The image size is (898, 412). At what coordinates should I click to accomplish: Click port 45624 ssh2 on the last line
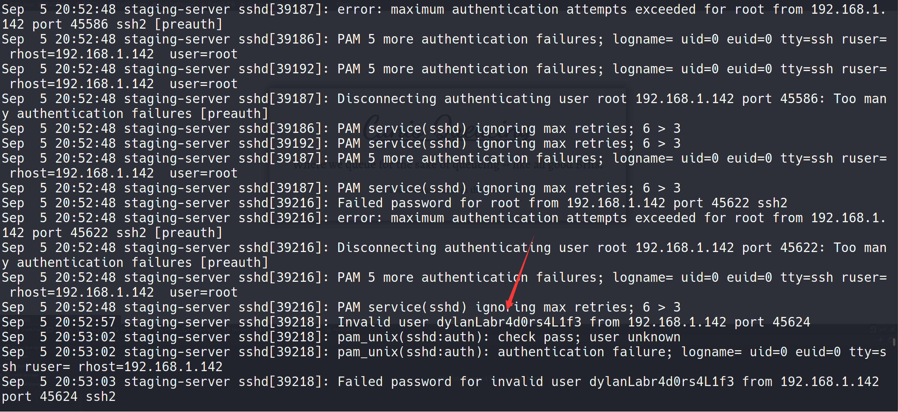tap(59, 397)
